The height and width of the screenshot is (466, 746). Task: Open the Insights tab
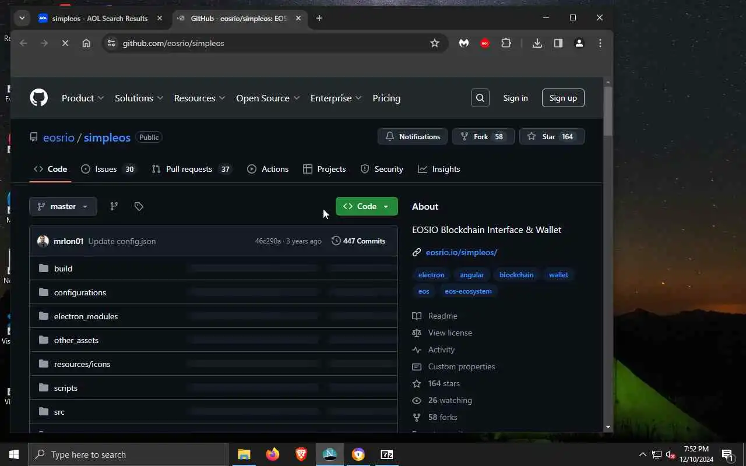pyautogui.click(x=439, y=169)
